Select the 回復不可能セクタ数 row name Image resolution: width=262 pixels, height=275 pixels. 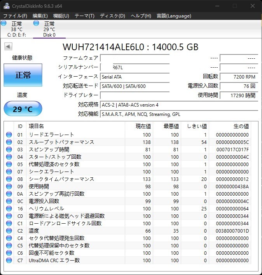click(52, 253)
